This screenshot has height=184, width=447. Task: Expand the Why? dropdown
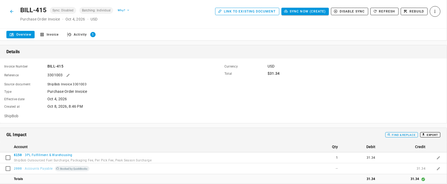124,10
